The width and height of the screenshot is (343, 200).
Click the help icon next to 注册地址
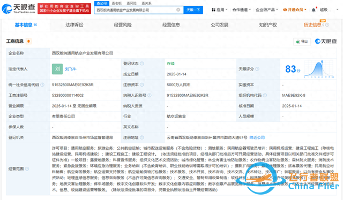[x=141, y=137]
